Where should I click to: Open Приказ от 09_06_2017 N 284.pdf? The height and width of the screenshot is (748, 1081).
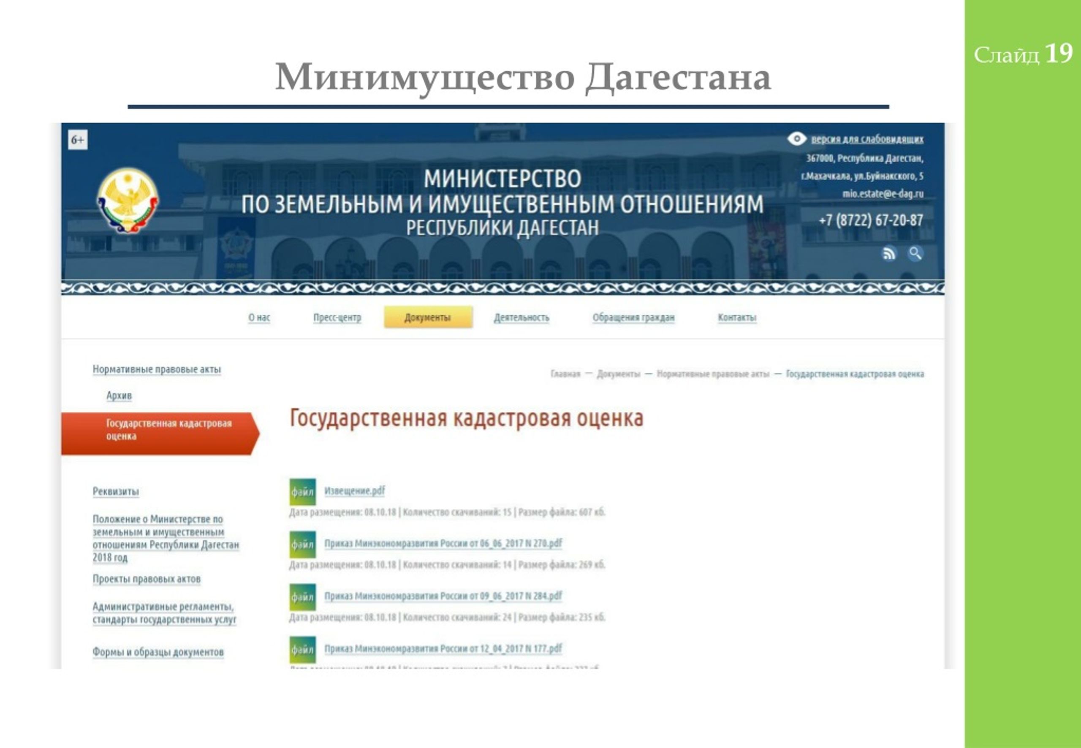click(x=443, y=596)
